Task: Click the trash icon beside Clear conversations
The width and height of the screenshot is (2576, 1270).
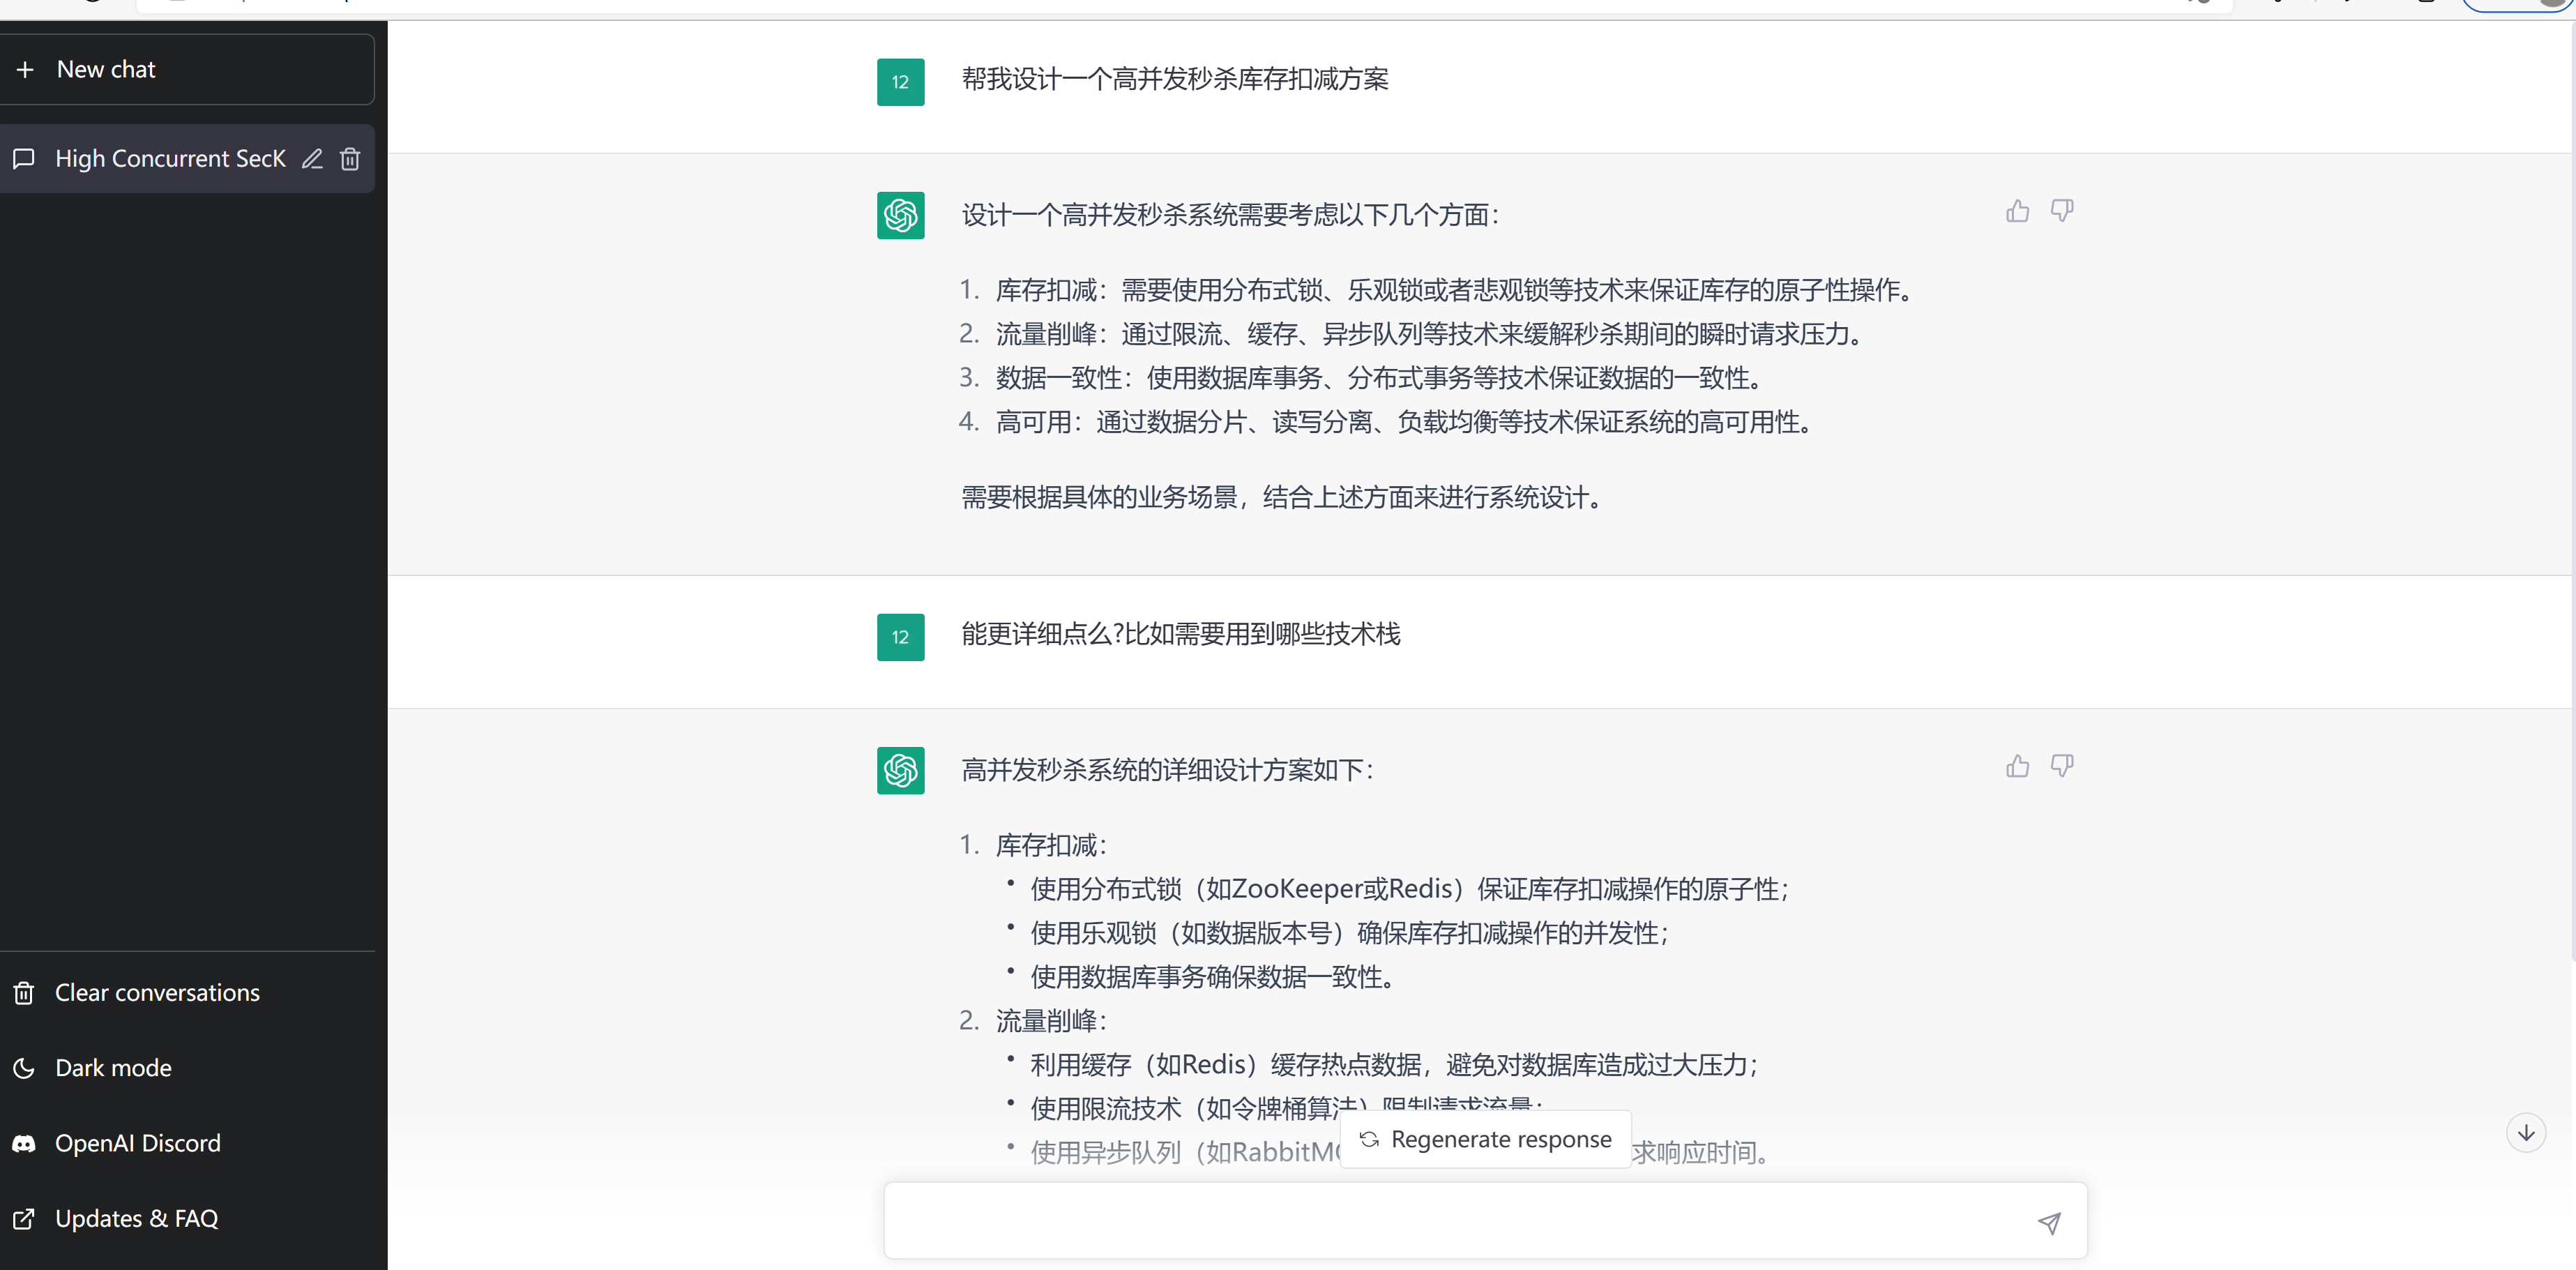Action: [24, 993]
